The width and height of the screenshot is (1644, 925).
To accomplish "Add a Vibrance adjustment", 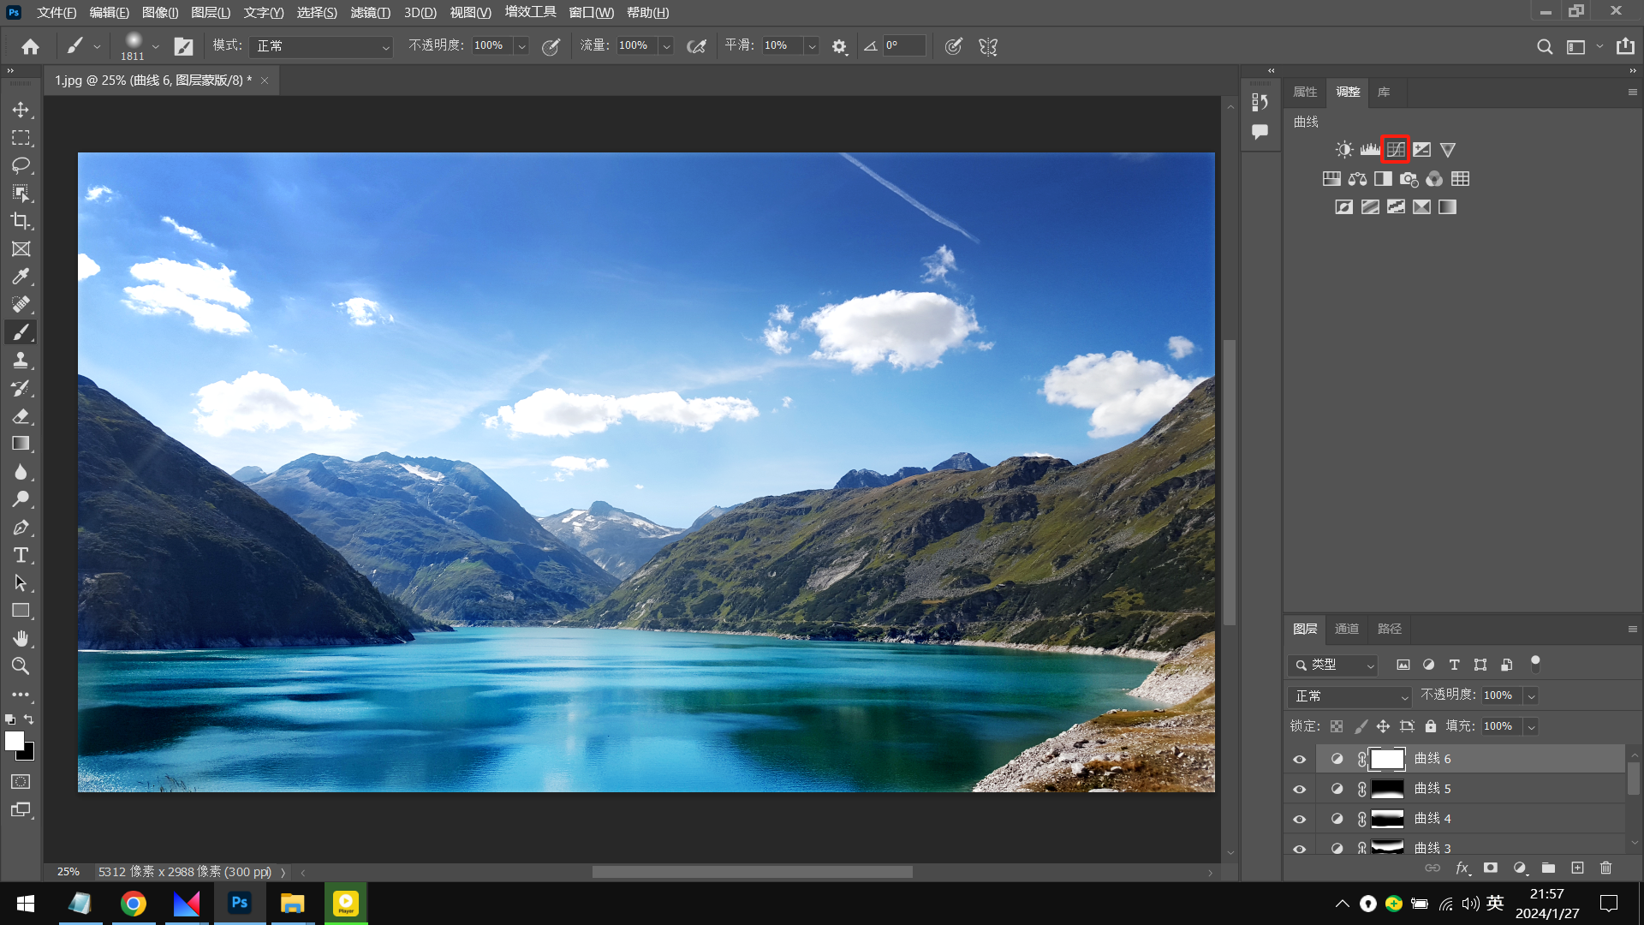I will click(x=1447, y=150).
